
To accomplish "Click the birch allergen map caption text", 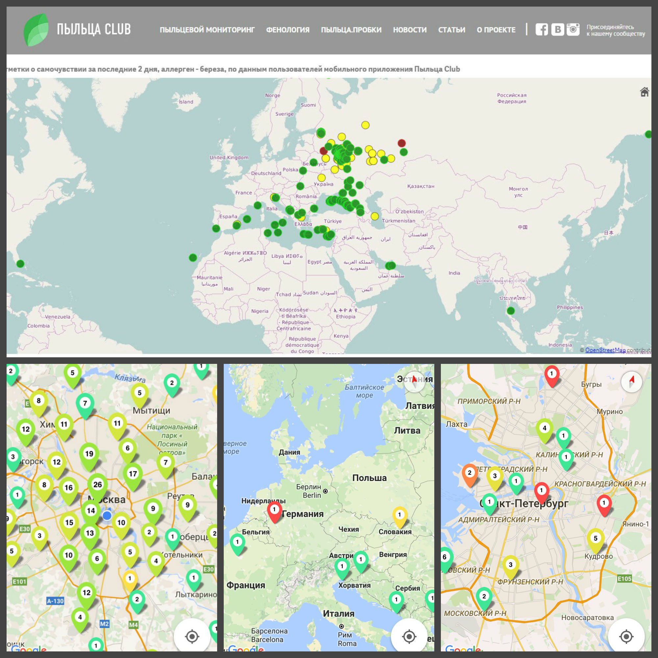I will [x=233, y=69].
